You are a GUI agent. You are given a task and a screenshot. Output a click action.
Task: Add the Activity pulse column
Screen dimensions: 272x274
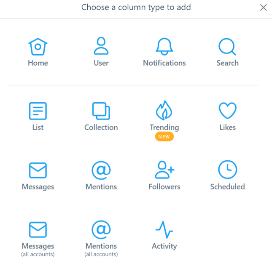click(x=164, y=230)
